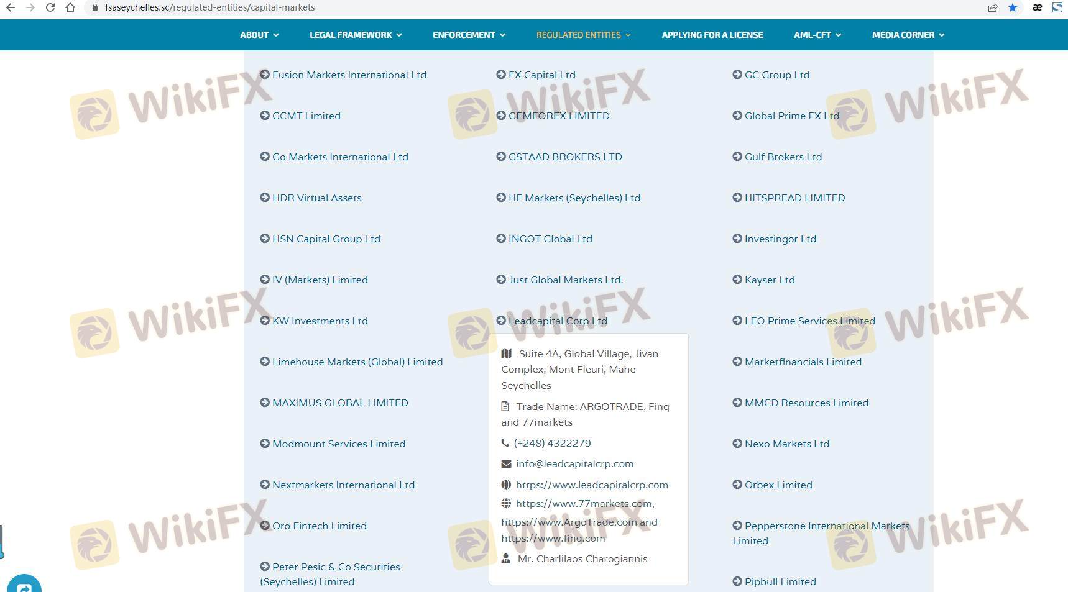The height and width of the screenshot is (592, 1068).
Task: Click the browser address bar URL
Action: tap(209, 7)
